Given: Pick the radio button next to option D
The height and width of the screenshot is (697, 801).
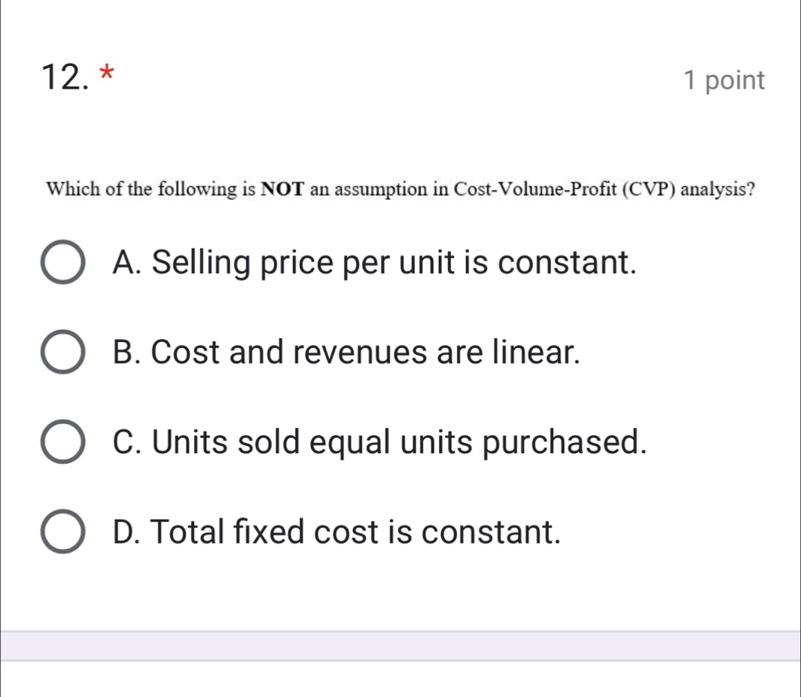Looking at the screenshot, I should pyautogui.click(x=62, y=532).
